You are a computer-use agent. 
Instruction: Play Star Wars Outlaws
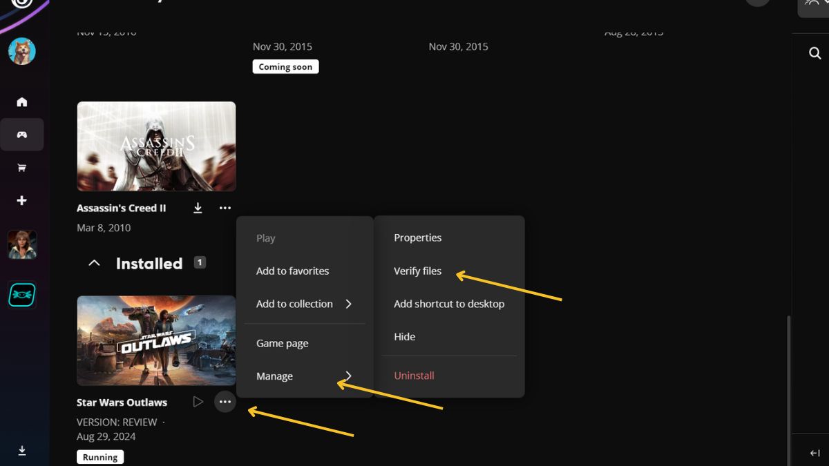198,402
